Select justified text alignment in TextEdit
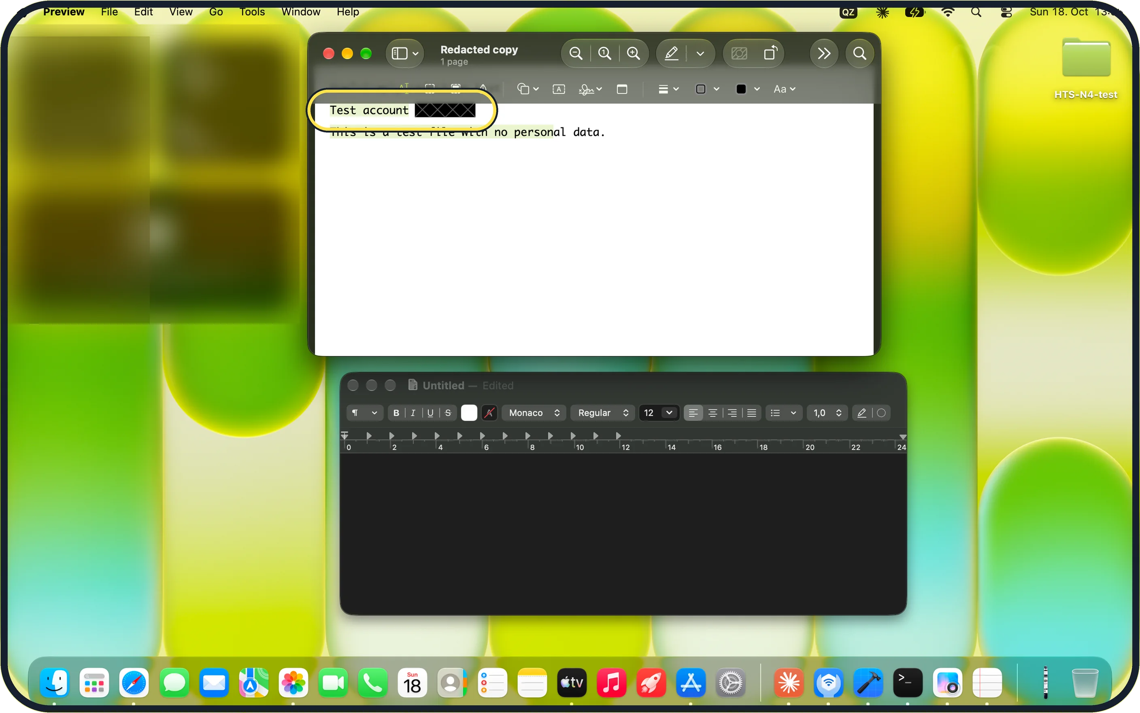This screenshot has width=1140, height=713. pos(751,413)
